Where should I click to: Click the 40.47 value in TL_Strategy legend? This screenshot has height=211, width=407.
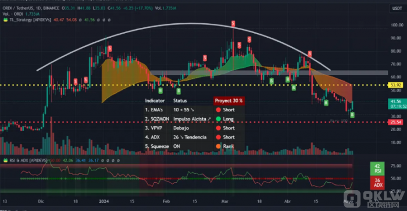[x=59, y=20]
